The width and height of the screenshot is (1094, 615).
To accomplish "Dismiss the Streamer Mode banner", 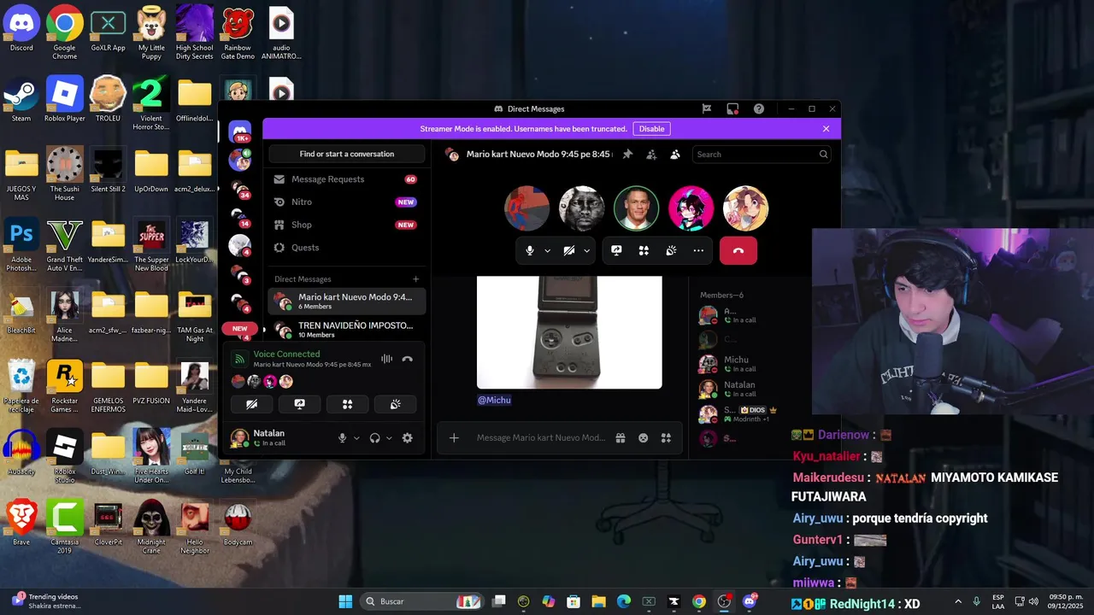I will point(826,129).
